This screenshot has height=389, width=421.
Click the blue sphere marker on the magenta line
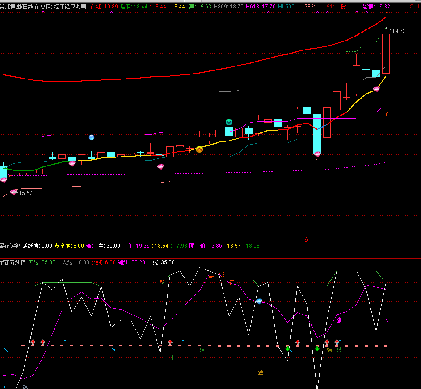(92, 137)
